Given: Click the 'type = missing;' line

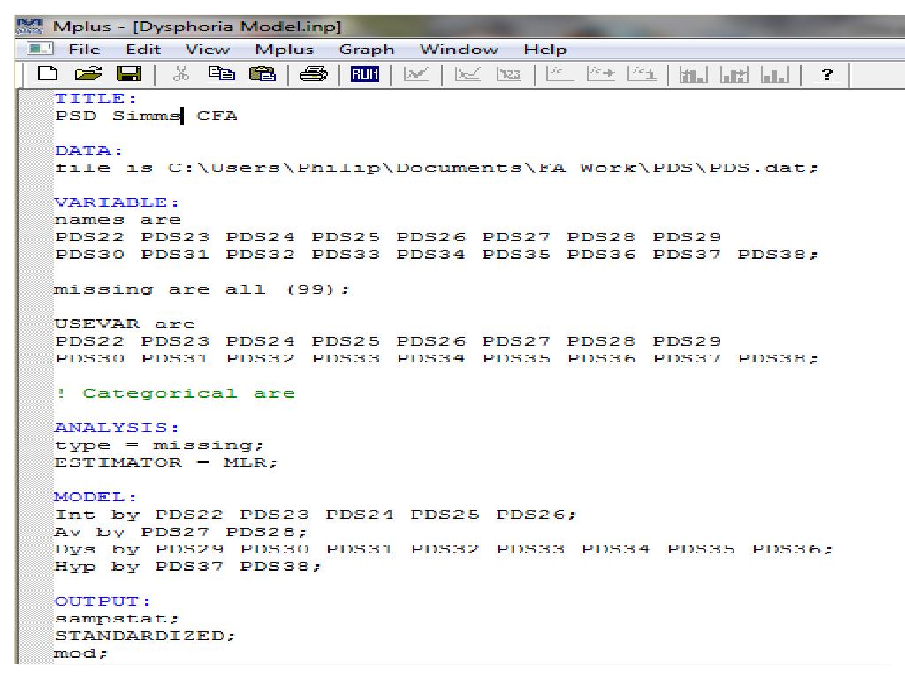Looking at the screenshot, I should [x=159, y=446].
